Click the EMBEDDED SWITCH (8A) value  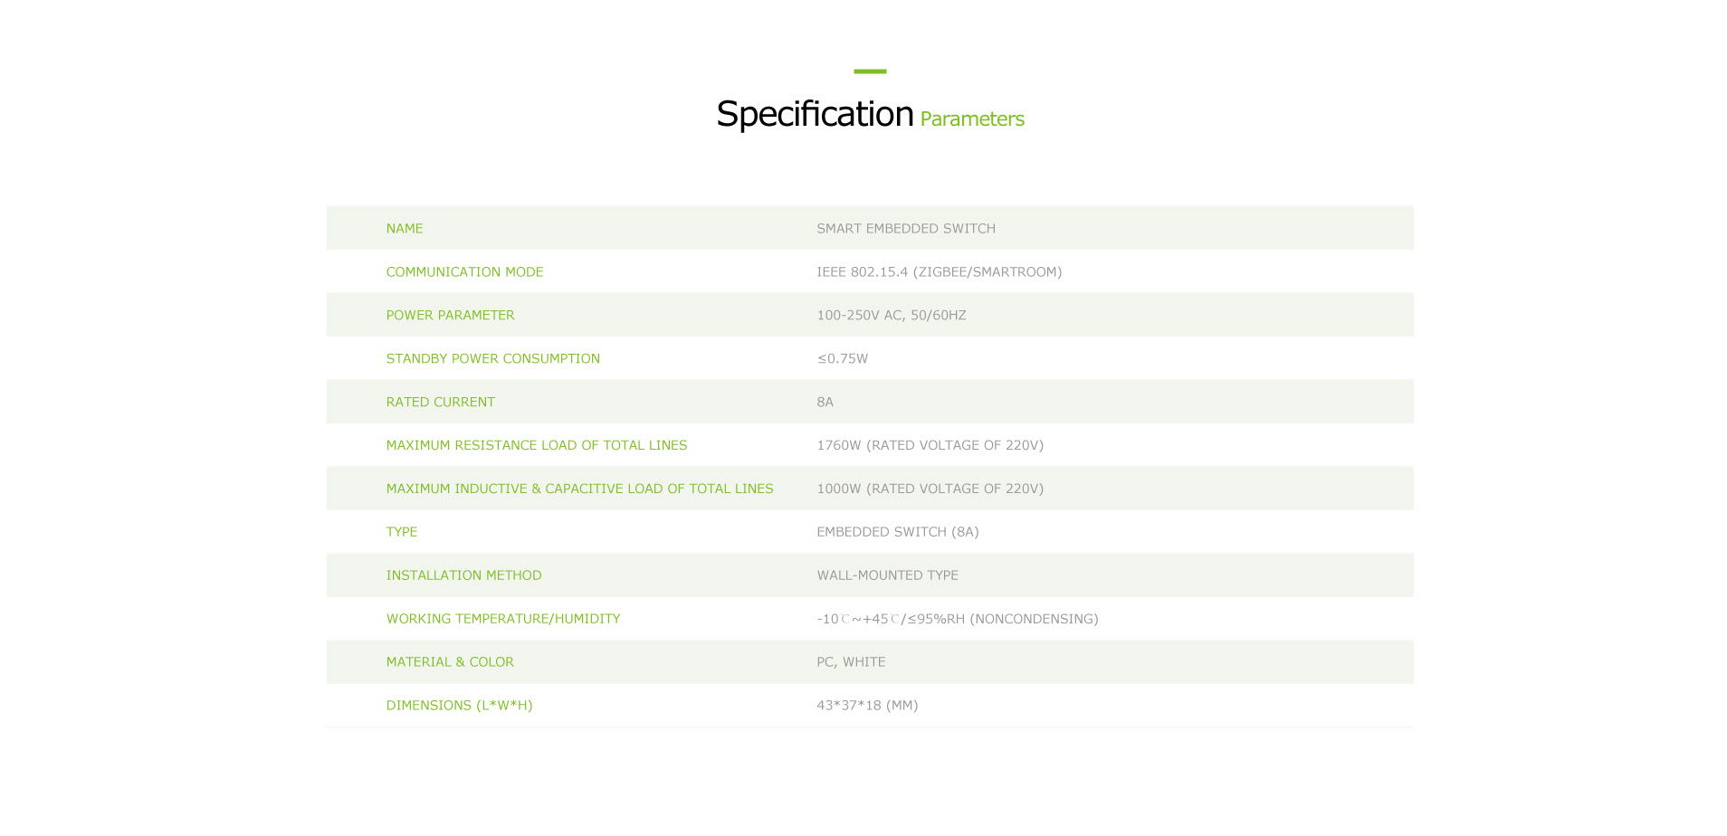point(898,532)
